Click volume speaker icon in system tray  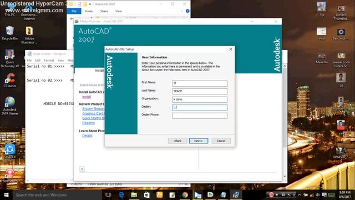(x=318, y=195)
